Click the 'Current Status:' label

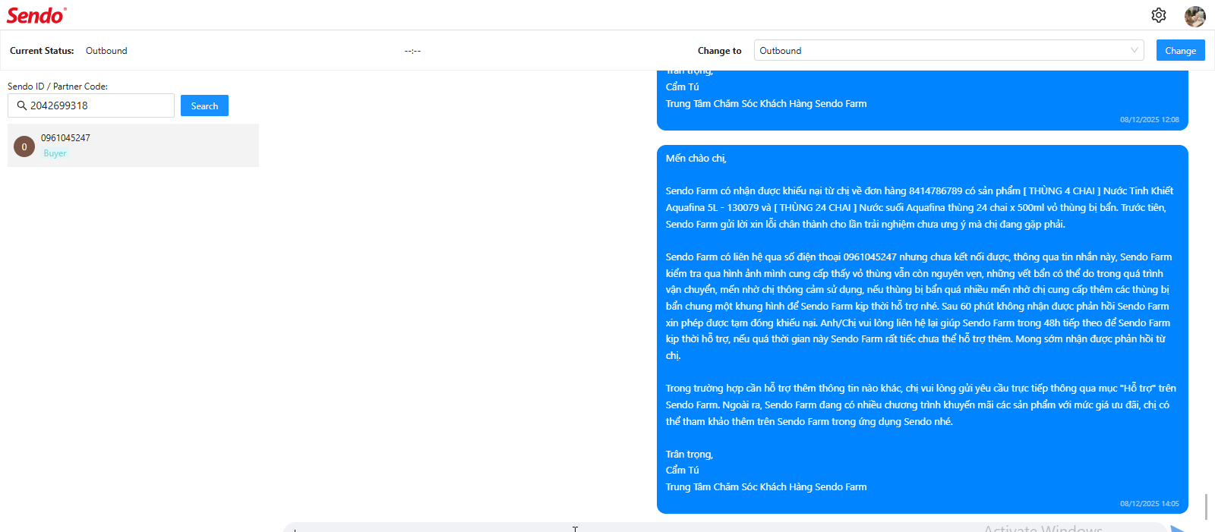42,51
